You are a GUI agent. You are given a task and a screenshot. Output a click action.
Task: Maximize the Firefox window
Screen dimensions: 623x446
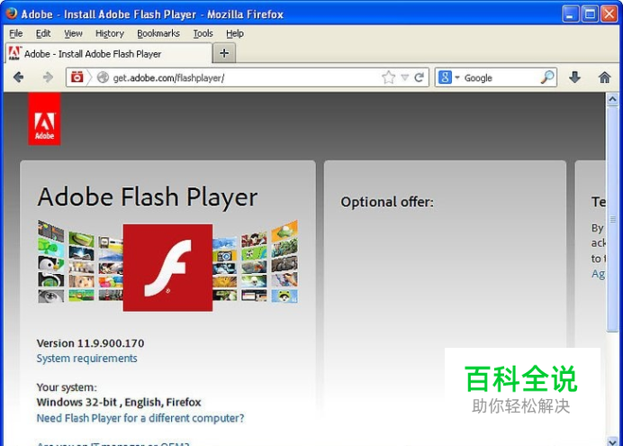[590, 14]
